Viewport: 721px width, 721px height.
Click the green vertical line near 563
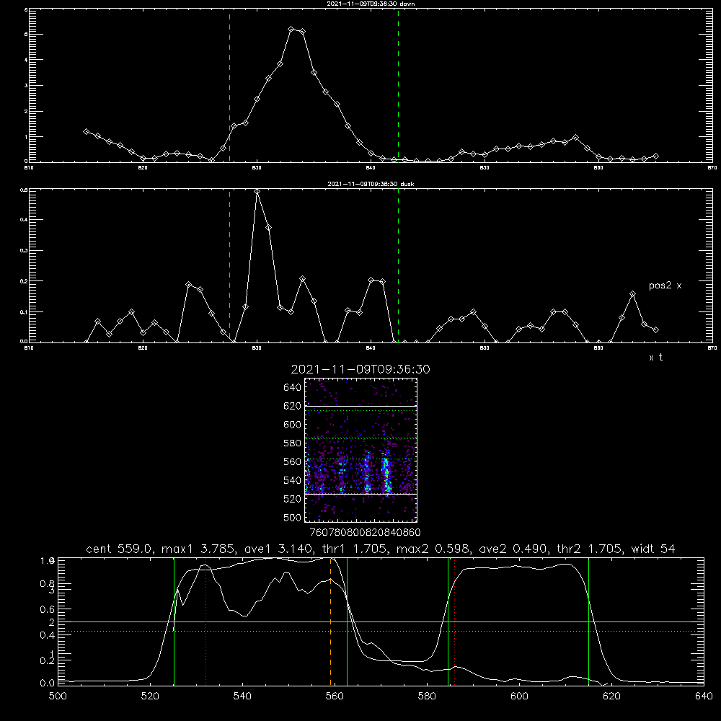click(x=348, y=622)
